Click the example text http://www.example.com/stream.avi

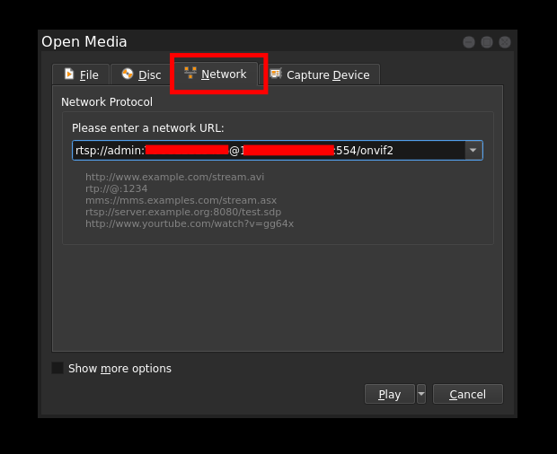pyautogui.click(x=175, y=177)
